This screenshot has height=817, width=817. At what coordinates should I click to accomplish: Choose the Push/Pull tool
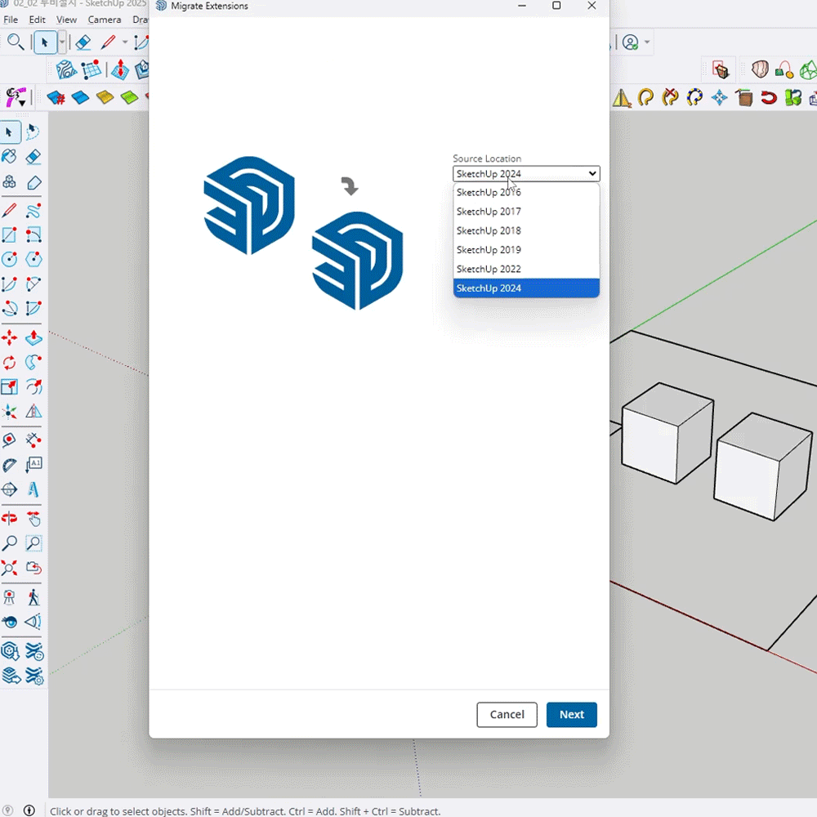tap(33, 337)
